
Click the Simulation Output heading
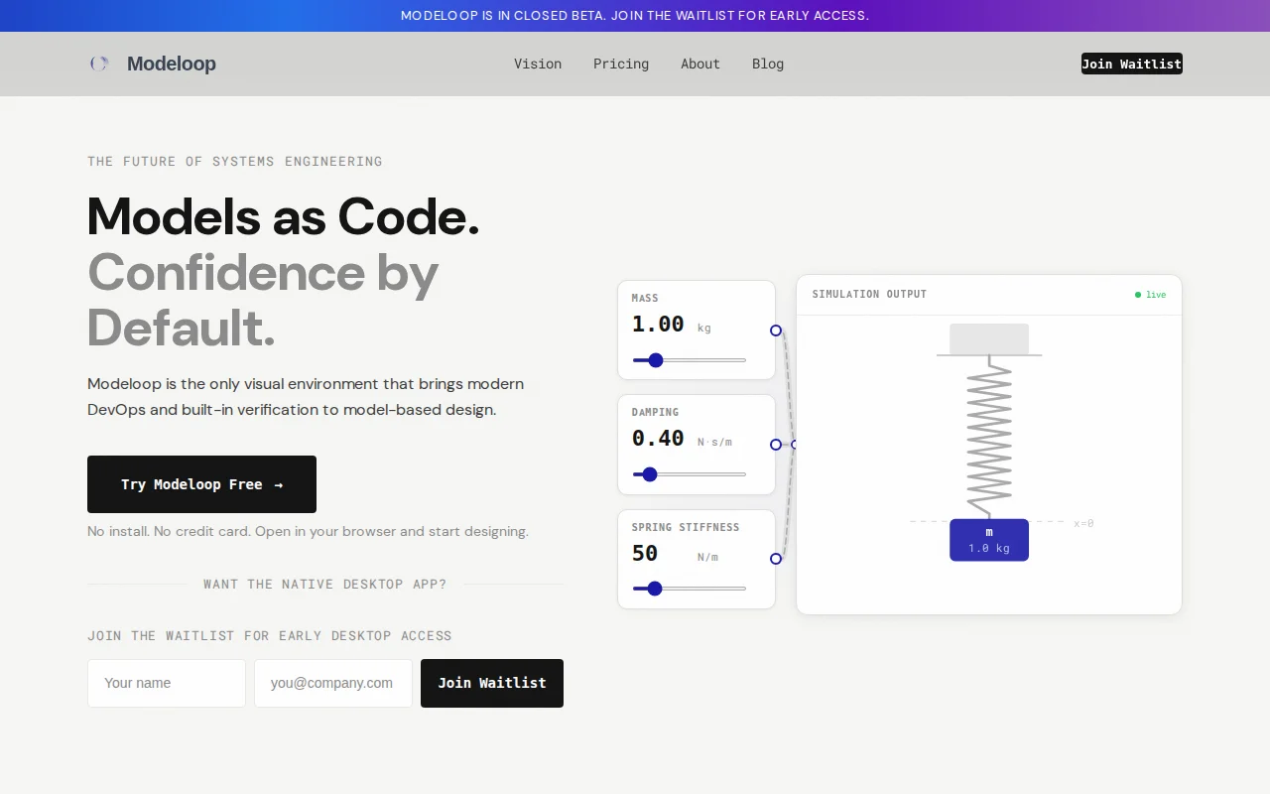point(869,294)
